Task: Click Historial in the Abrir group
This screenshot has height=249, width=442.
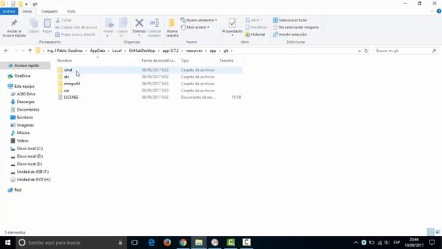Action: point(256,35)
